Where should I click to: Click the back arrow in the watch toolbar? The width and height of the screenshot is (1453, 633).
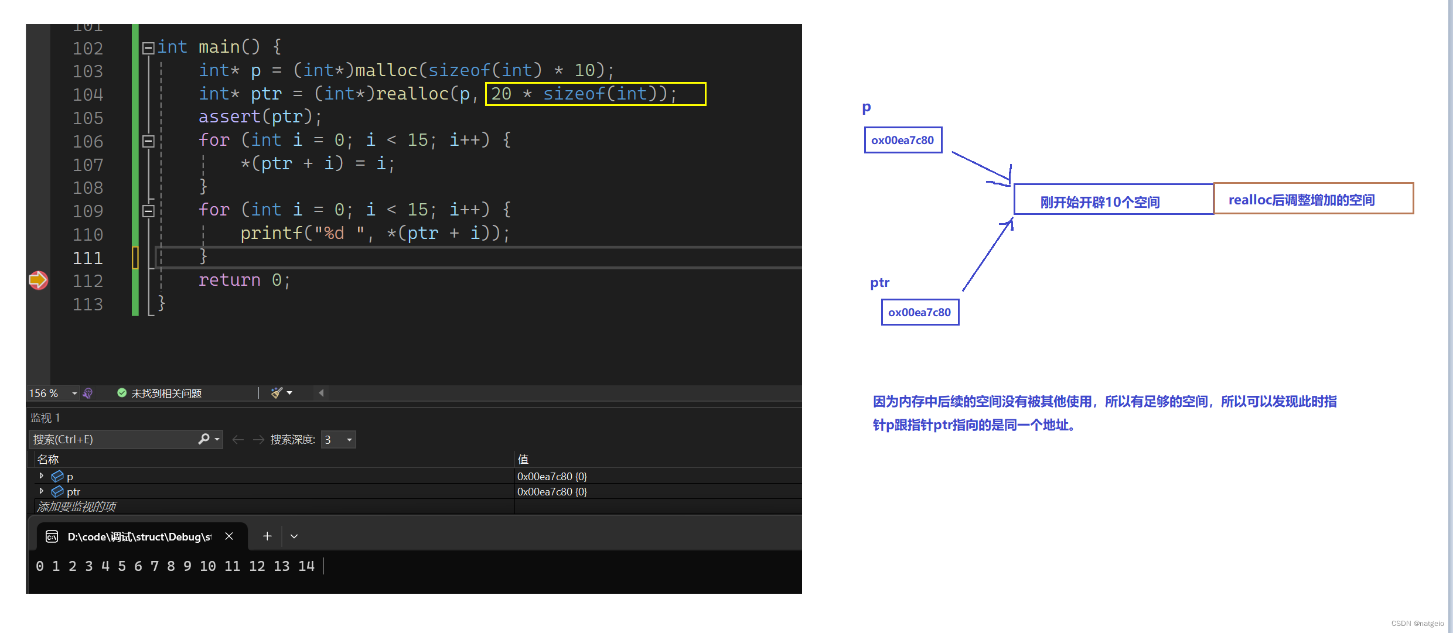pos(237,439)
